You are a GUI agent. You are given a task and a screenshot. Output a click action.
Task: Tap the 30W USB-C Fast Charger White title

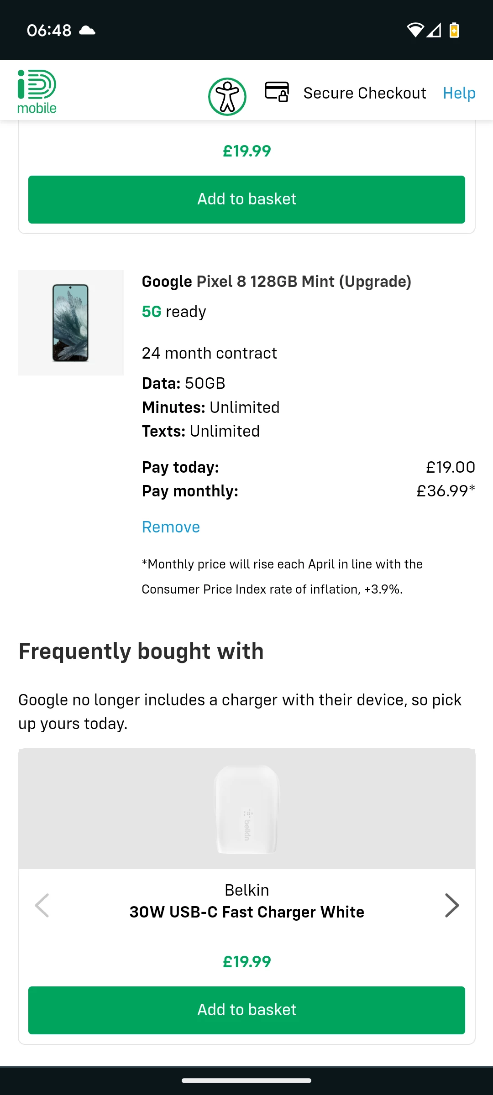[246, 912]
